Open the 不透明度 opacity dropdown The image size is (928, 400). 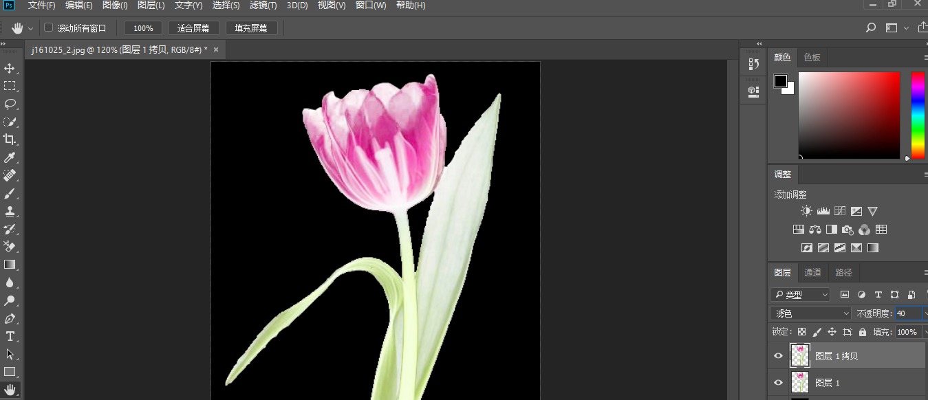tap(925, 313)
